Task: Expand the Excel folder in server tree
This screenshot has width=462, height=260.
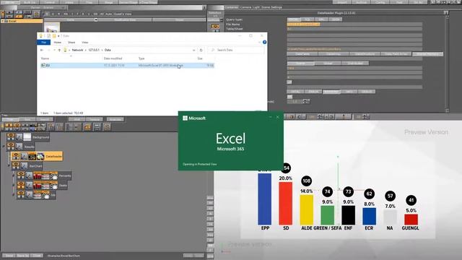Action: point(3,21)
